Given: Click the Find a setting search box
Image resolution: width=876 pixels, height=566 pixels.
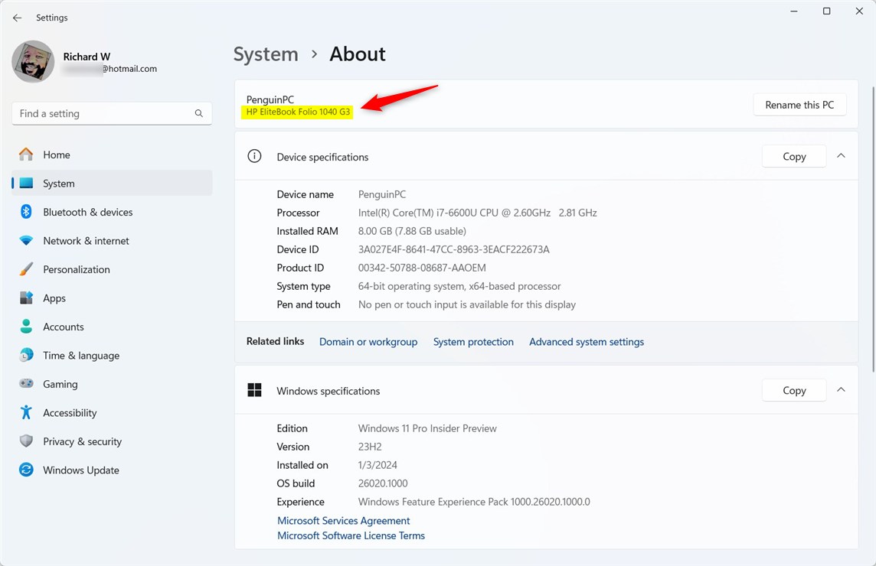Looking at the screenshot, I should 112,113.
